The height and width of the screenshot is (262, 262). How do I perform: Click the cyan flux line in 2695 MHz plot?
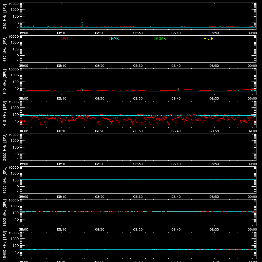click(x=138, y=147)
